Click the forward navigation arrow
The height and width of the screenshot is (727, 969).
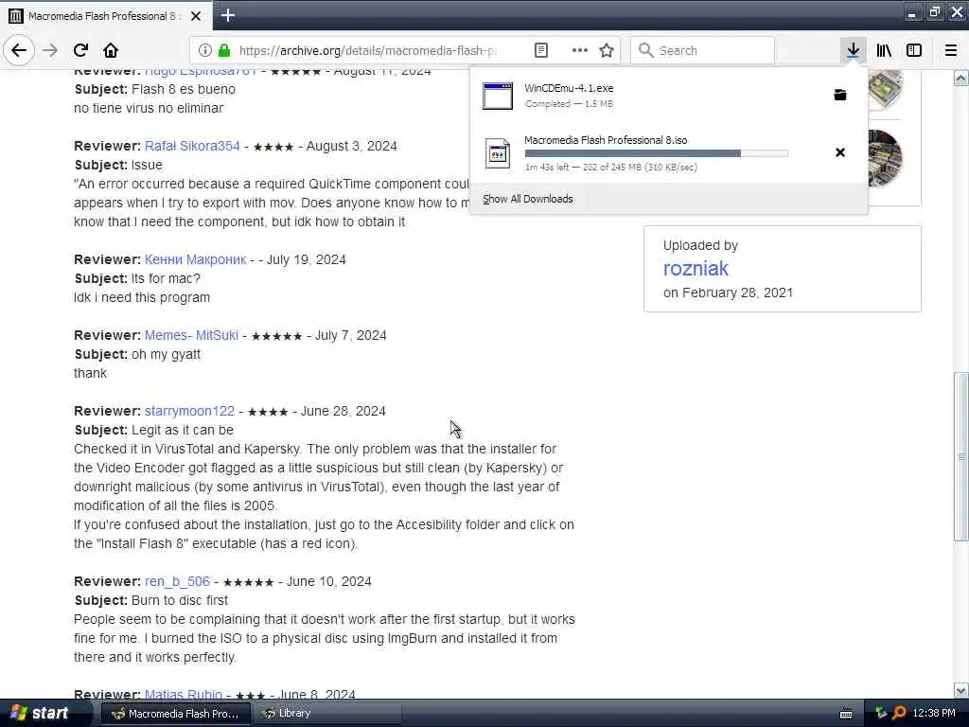pyautogui.click(x=51, y=50)
